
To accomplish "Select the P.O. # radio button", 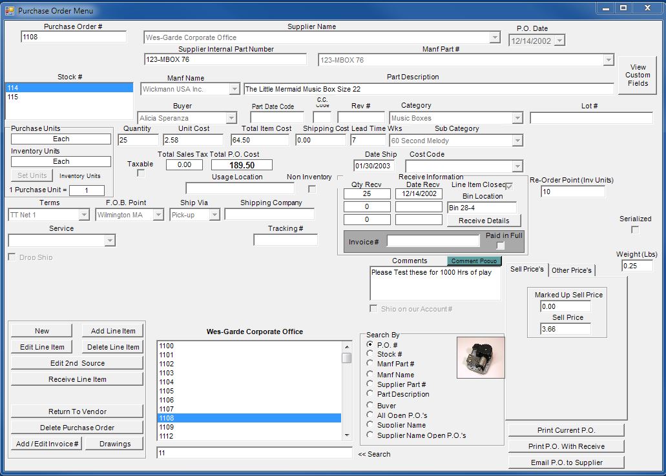I will pos(370,344).
